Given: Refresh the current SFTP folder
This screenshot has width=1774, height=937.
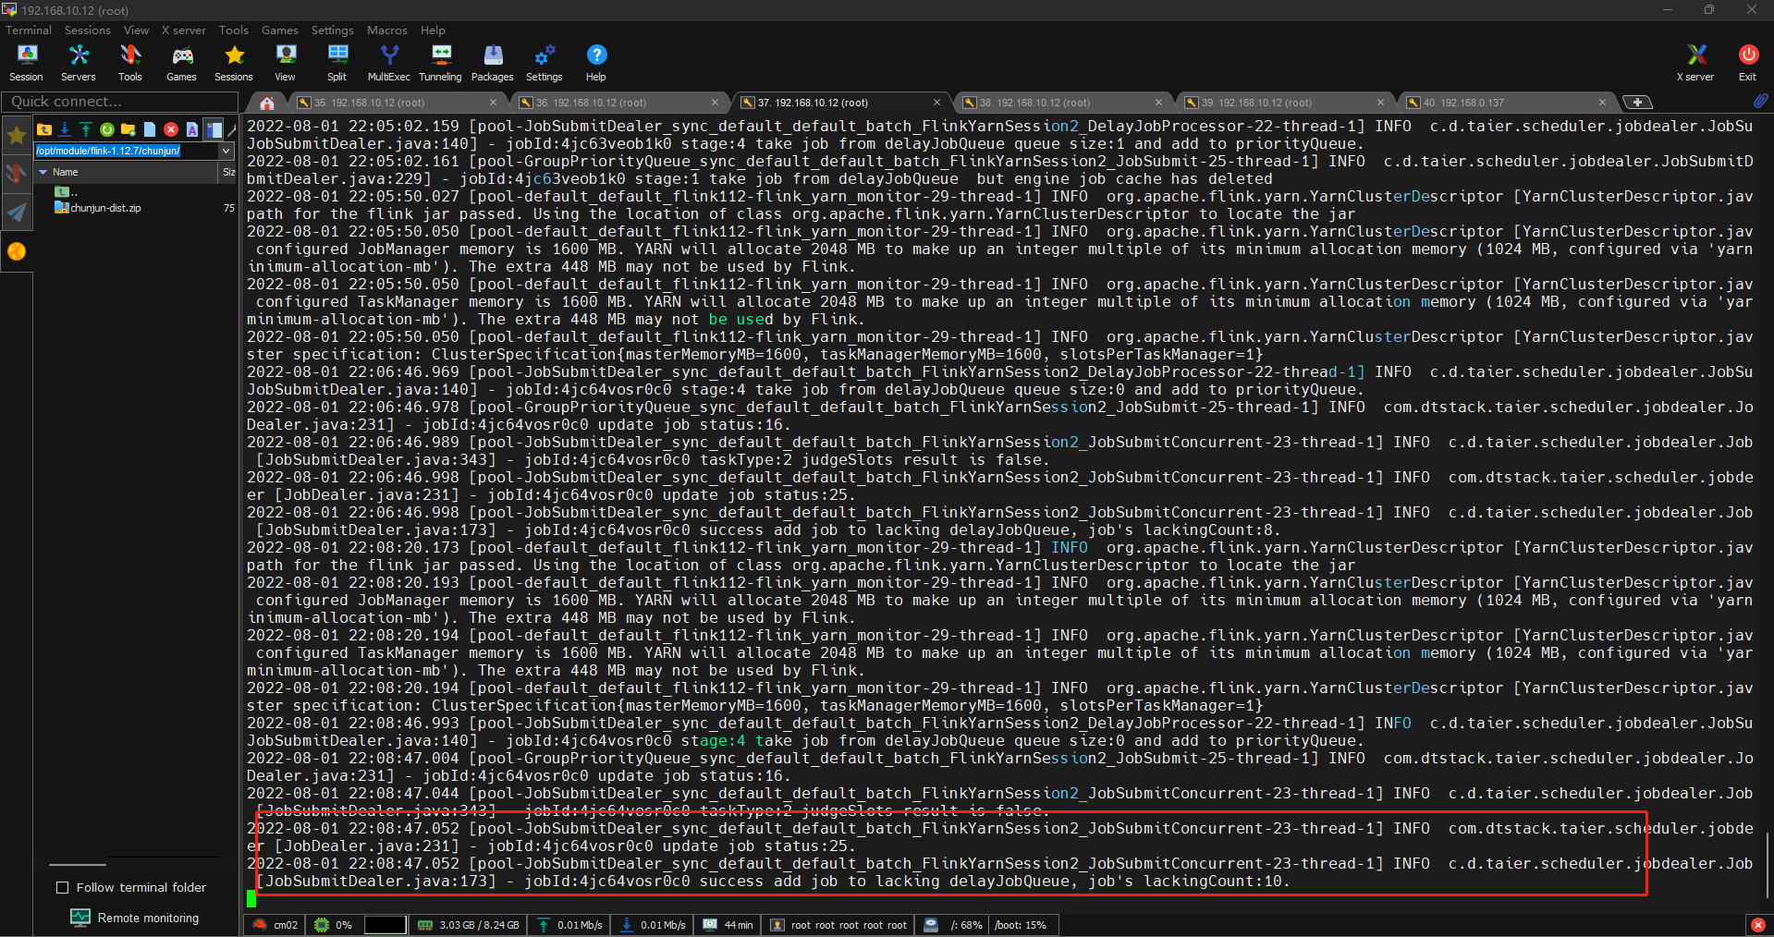Looking at the screenshot, I should (x=106, y=129).
